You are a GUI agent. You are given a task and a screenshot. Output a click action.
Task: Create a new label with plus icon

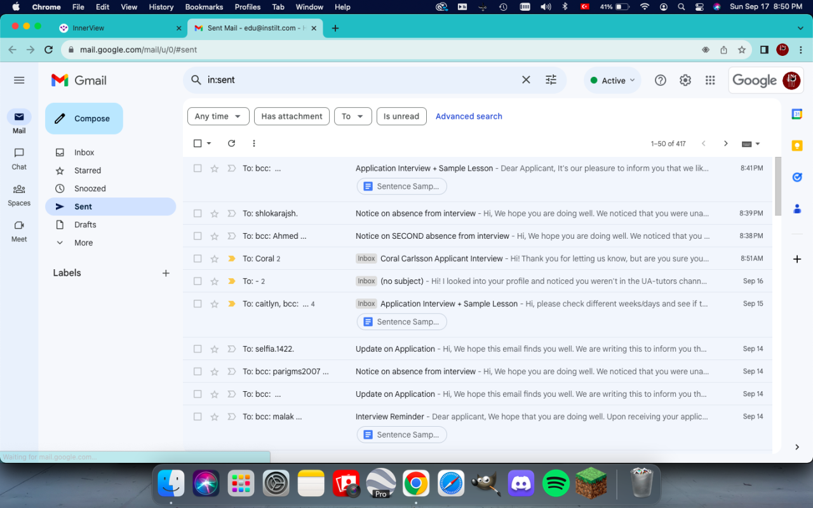(x=166, y=273)
